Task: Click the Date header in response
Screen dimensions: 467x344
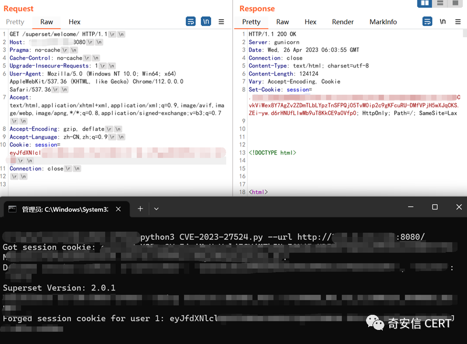Action: point(304,50)
